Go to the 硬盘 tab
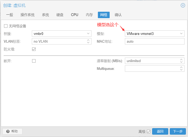 coord(60,15)
